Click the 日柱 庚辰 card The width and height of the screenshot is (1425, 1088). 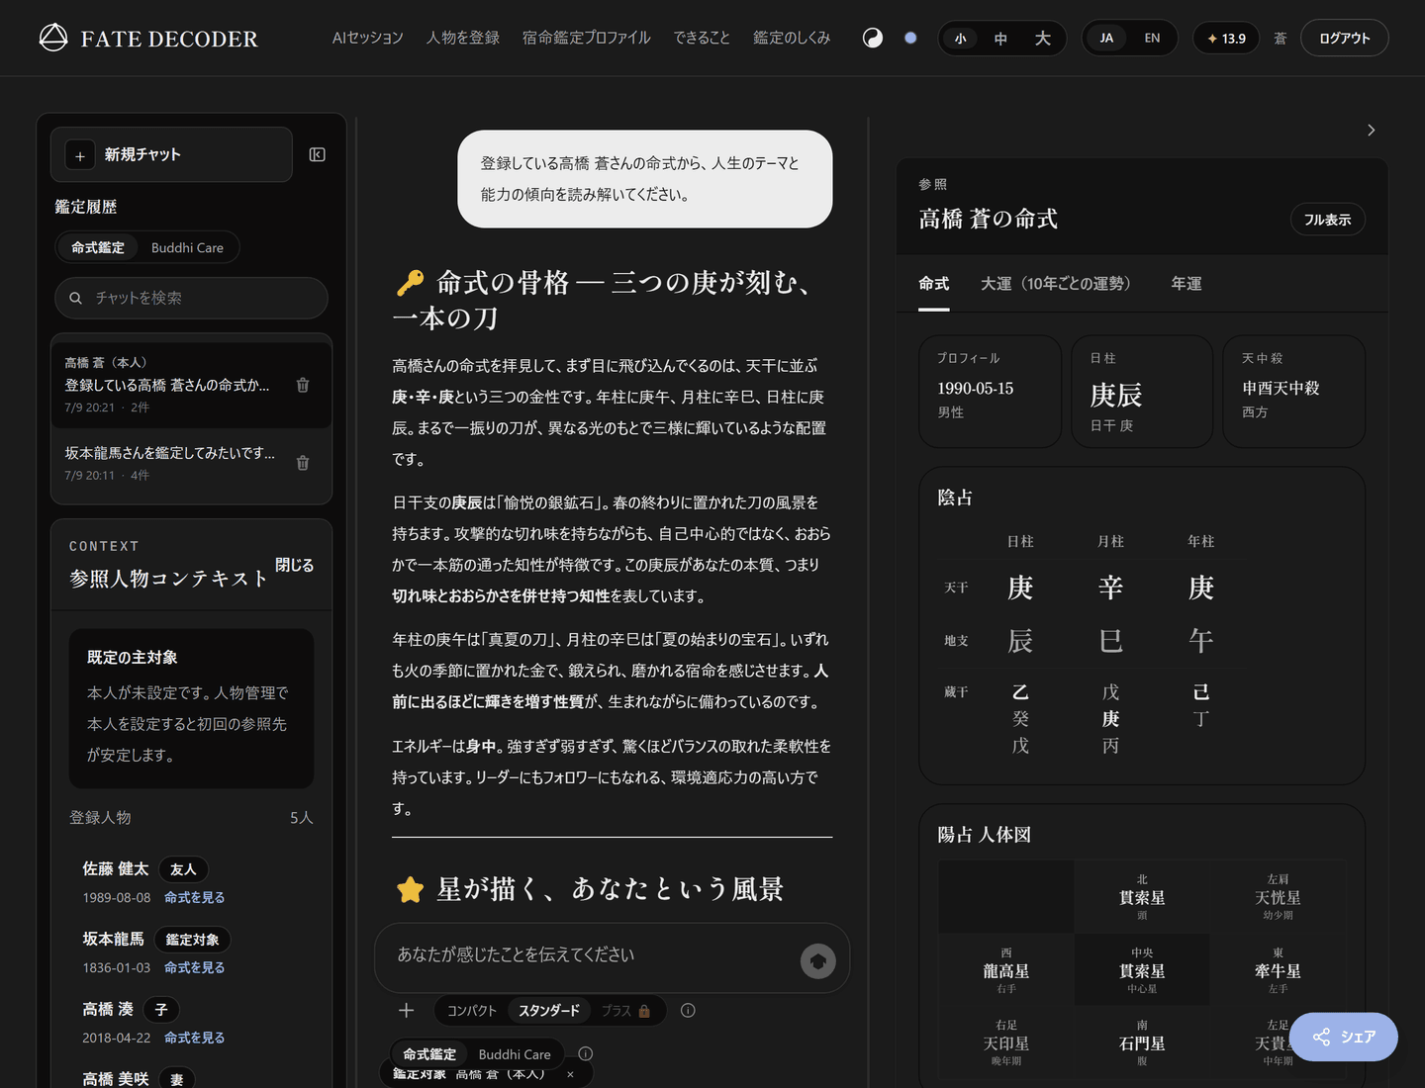(x=1142, y=392)
